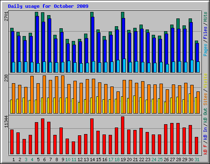
Task: Select green weekend day 18 label
Action: pyautogui.click(x=117, y=159)
